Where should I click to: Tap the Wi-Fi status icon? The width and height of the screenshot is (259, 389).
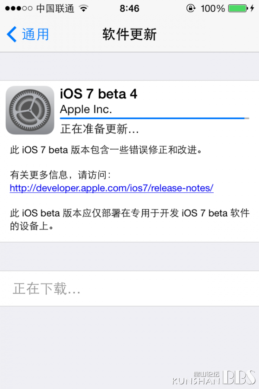coord(84,9)
